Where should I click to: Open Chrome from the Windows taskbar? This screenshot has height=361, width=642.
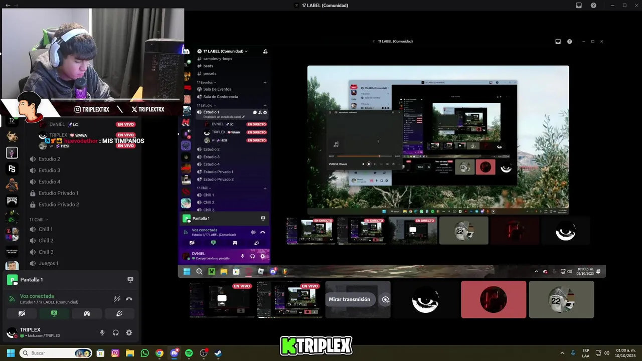(159, 353)
